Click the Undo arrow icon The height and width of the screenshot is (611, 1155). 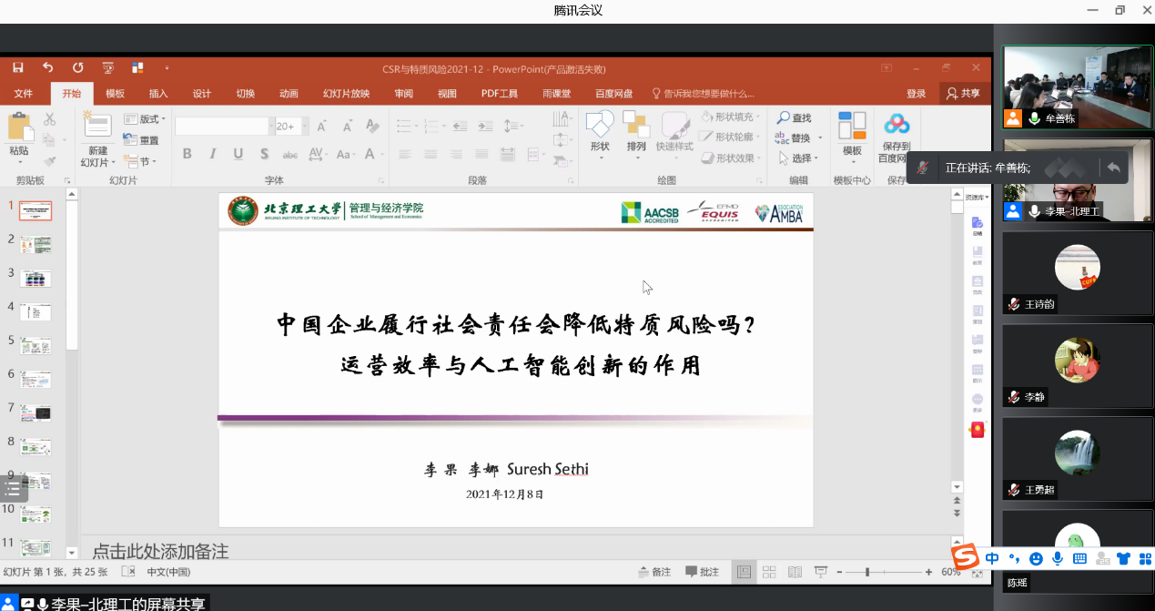point(47,68)
